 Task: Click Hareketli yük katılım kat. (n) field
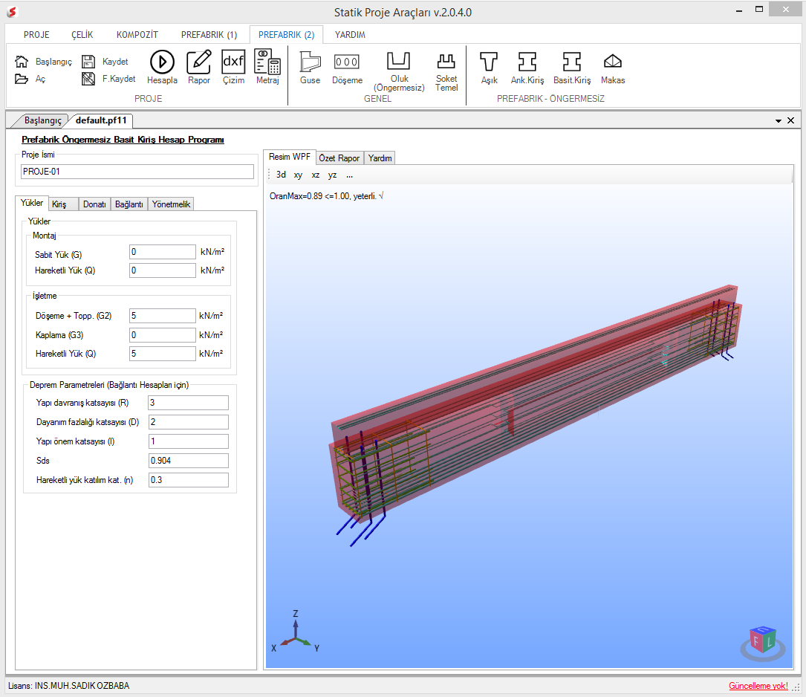coord(188,479)
